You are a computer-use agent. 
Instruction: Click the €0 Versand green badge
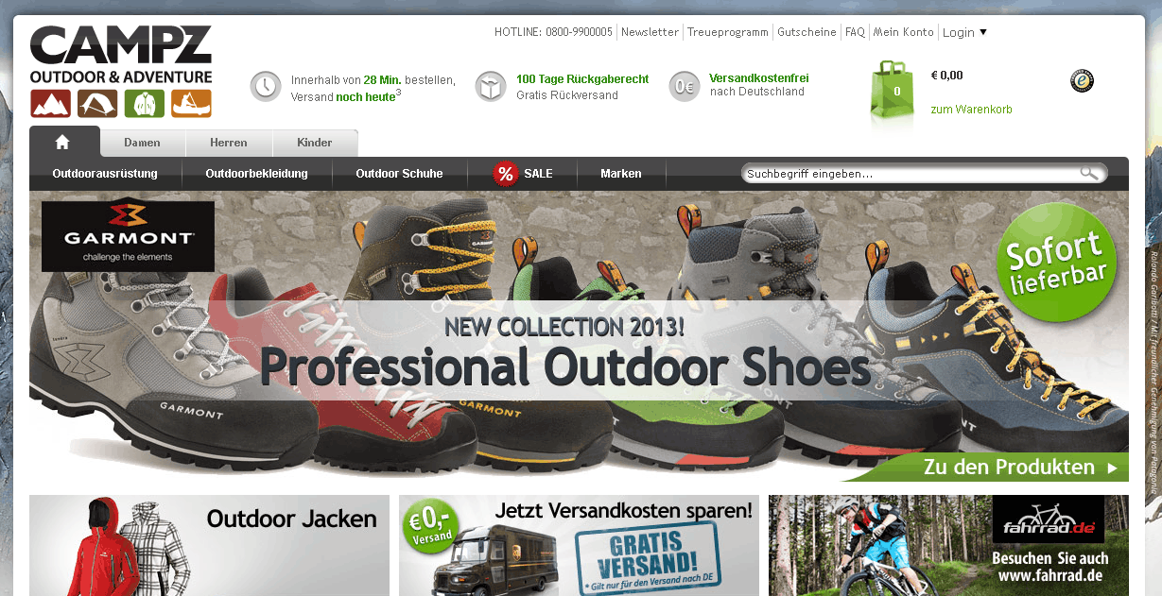(432, 528)
